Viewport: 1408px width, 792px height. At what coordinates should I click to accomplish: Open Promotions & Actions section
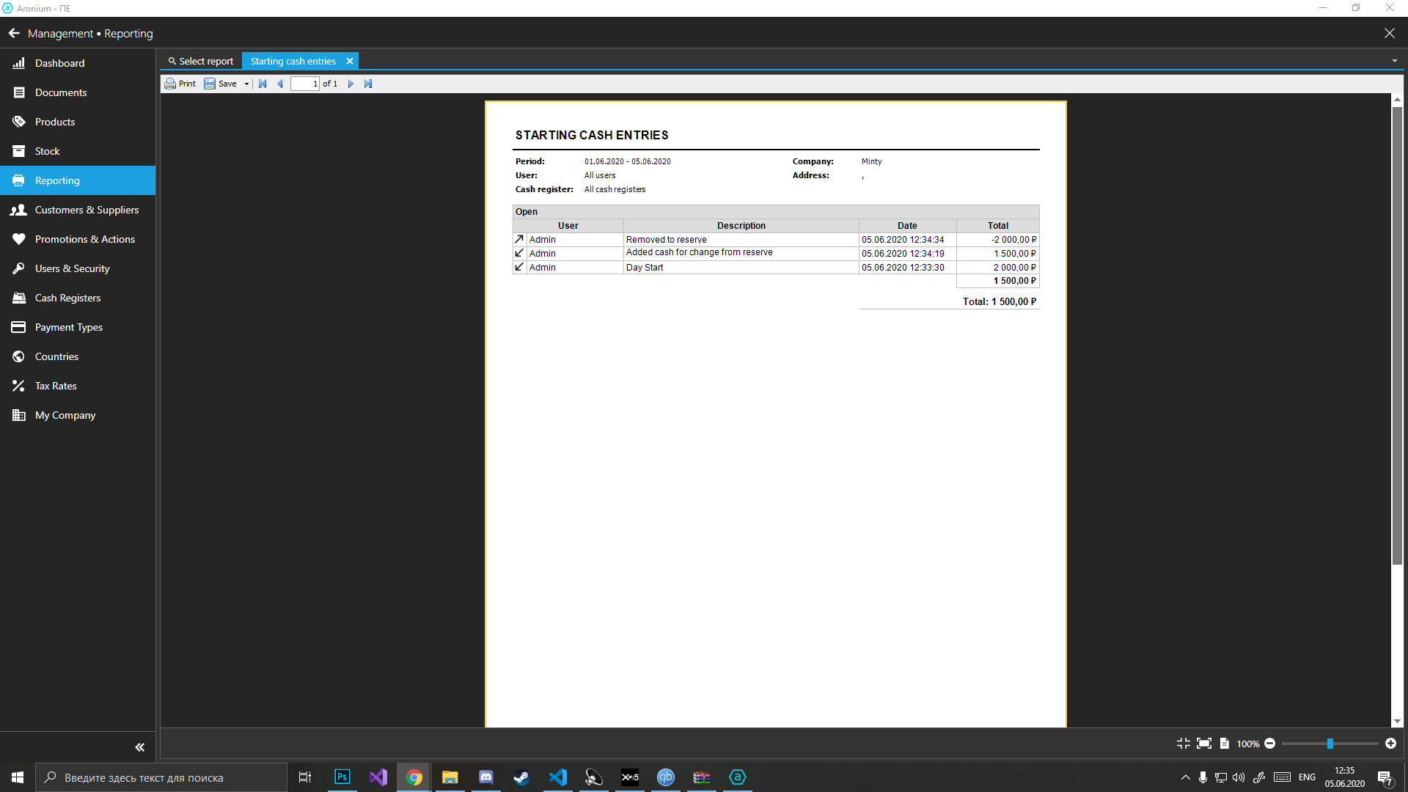point(84,239)
